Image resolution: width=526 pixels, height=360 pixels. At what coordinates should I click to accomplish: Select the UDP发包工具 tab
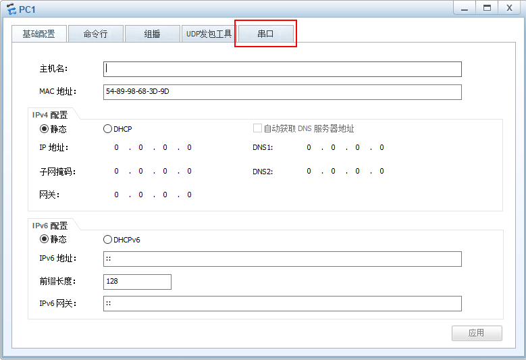209,34
